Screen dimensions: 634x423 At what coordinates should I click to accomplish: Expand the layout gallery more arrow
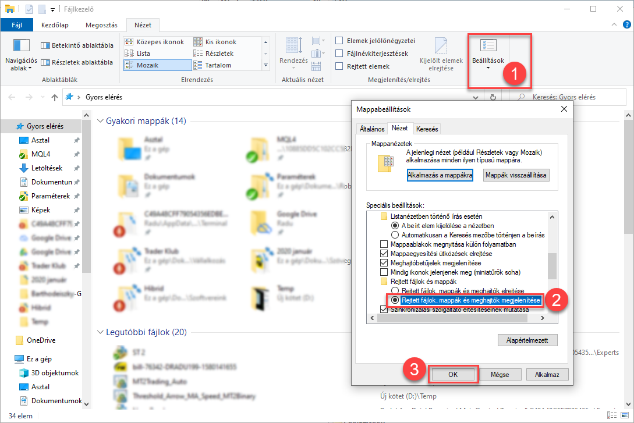tap(265, 65)
